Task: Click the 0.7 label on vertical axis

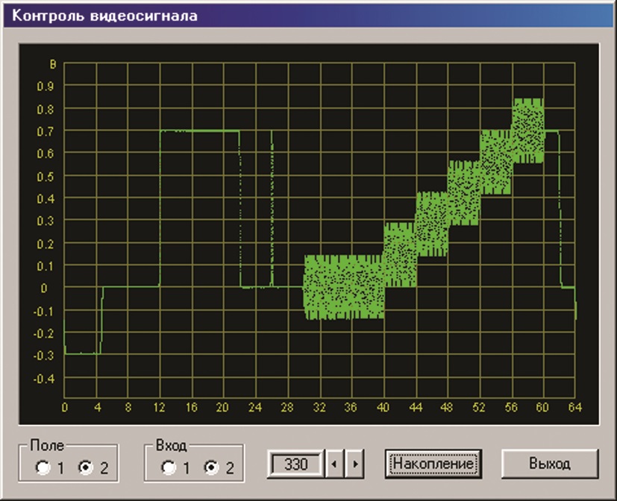Action: [x=46, y=131]
